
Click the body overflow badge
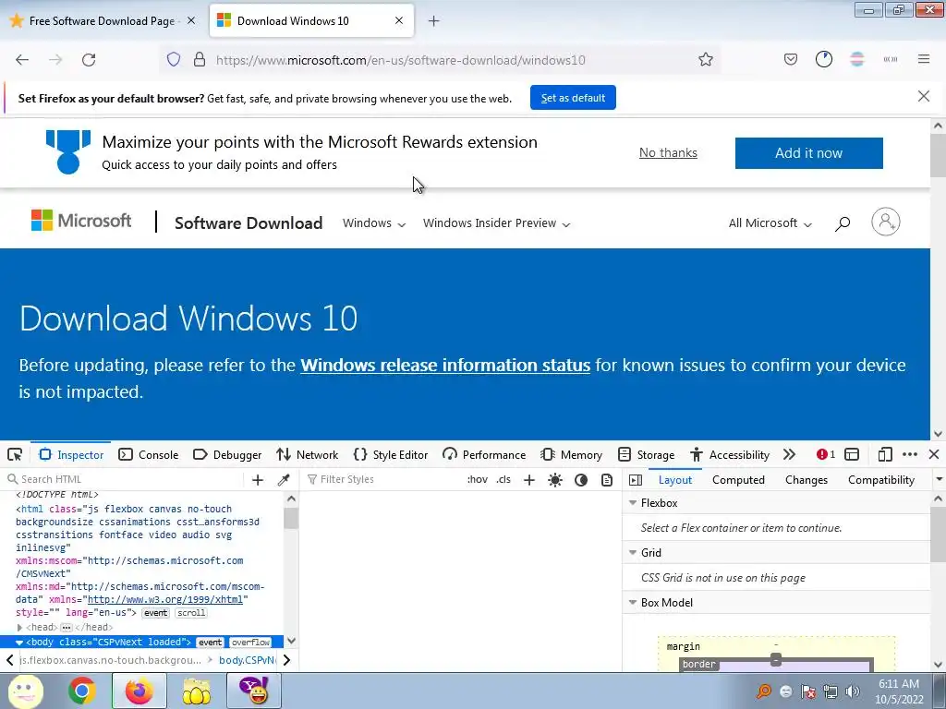point(250,643)
